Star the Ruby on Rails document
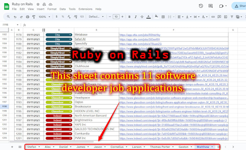The image size is (246, 150). (38, 4)
